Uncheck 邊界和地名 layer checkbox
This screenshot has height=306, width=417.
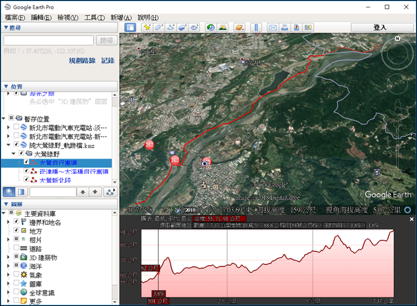(x=16, y=221)
